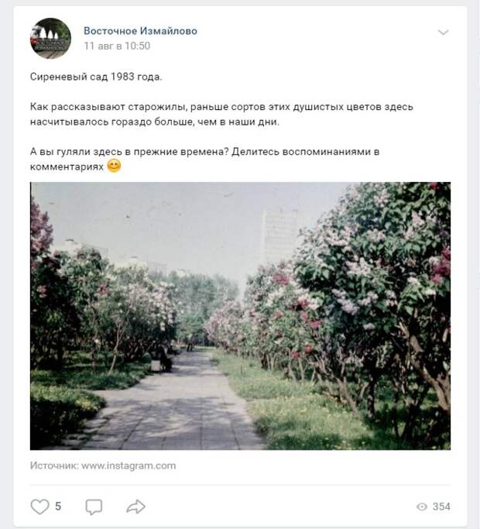Viewport: 480px width, 529px height.
Task: Click the tall building in the photo
Action: click(279, 236)
